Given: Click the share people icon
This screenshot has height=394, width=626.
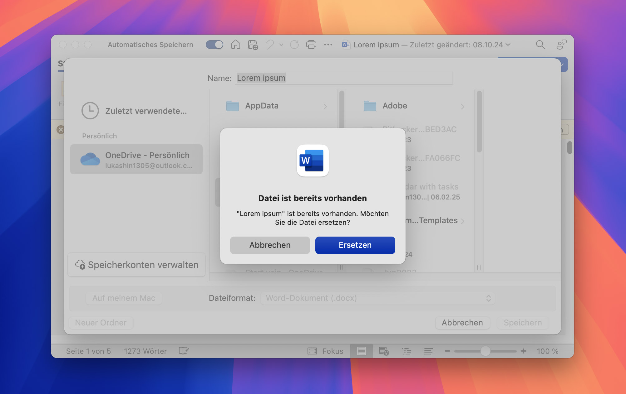Looking at the screenshot, I should [561, 45].
